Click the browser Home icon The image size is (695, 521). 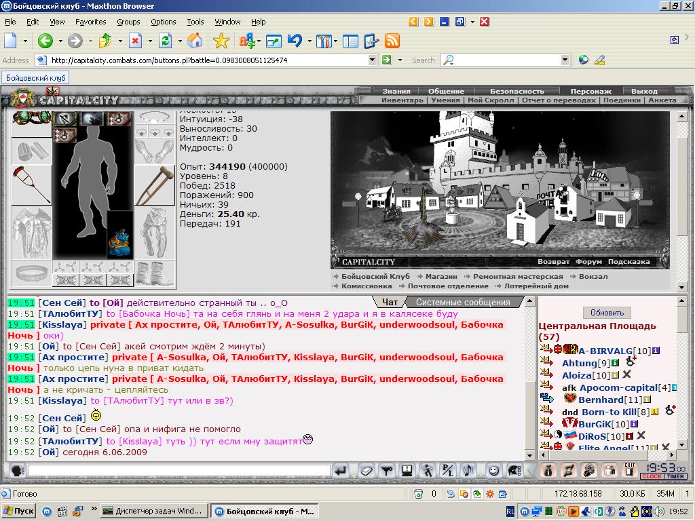click(x=195, y=41)
